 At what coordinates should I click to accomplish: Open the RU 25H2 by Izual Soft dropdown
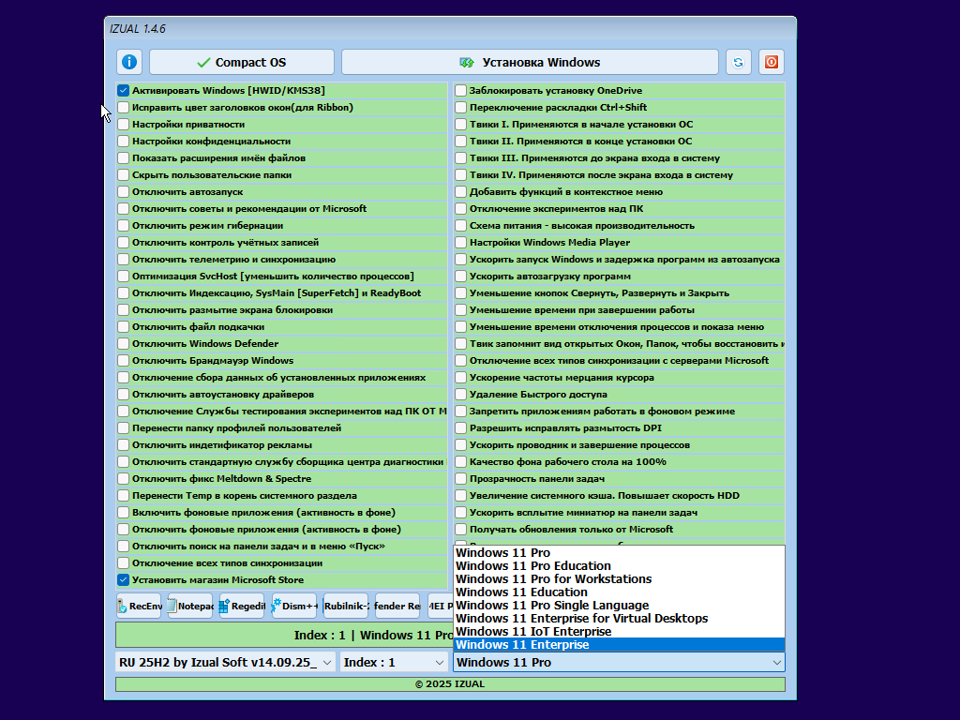click(225, 662)
